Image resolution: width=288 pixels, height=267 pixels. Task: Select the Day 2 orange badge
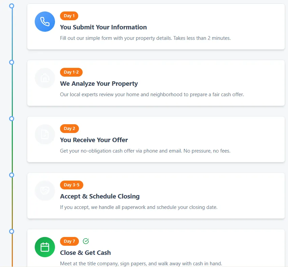point(69,129)
